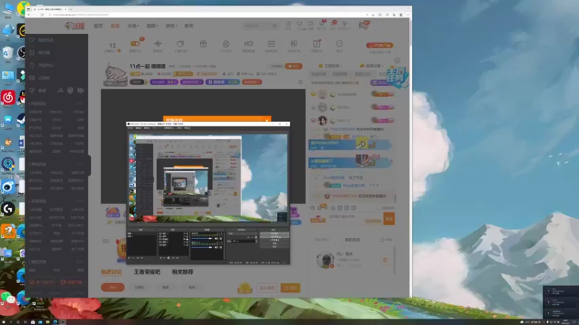This screenshot has height=325, width=579.
Task: Mute the second OBS audio mixer channel
Action: click(216, 247)
